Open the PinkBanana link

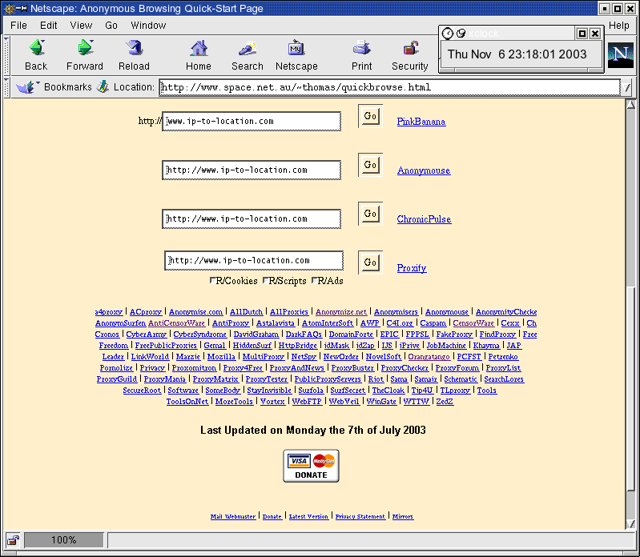tap(421, 122)
